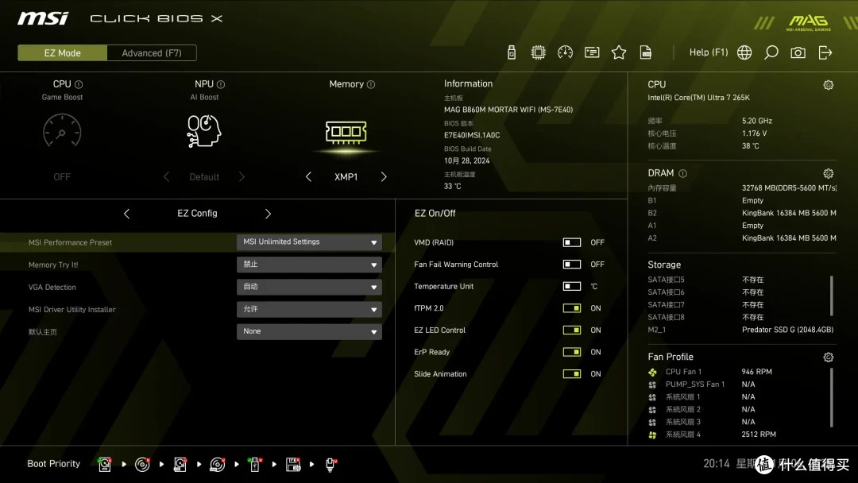Show info next to CPU heading
Viewport: 858px width, 483px height.
(79, 84)
